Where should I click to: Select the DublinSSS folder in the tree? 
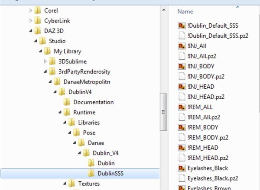pos(80,173)
